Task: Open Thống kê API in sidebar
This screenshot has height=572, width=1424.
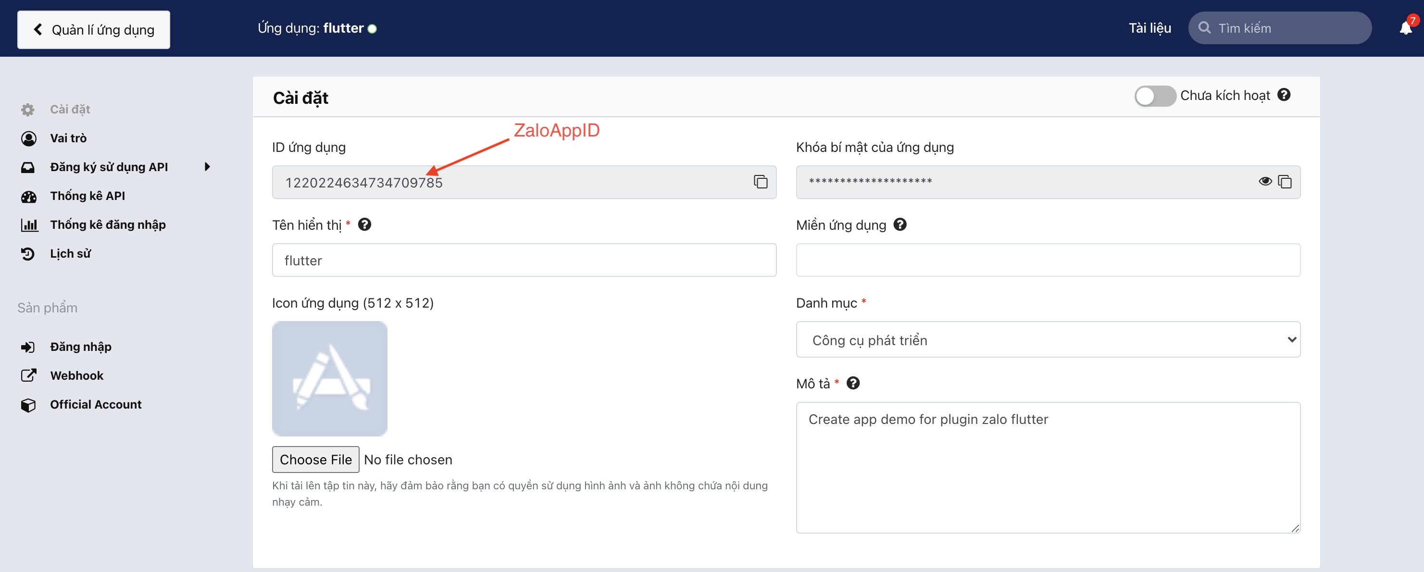Action: 87,196
